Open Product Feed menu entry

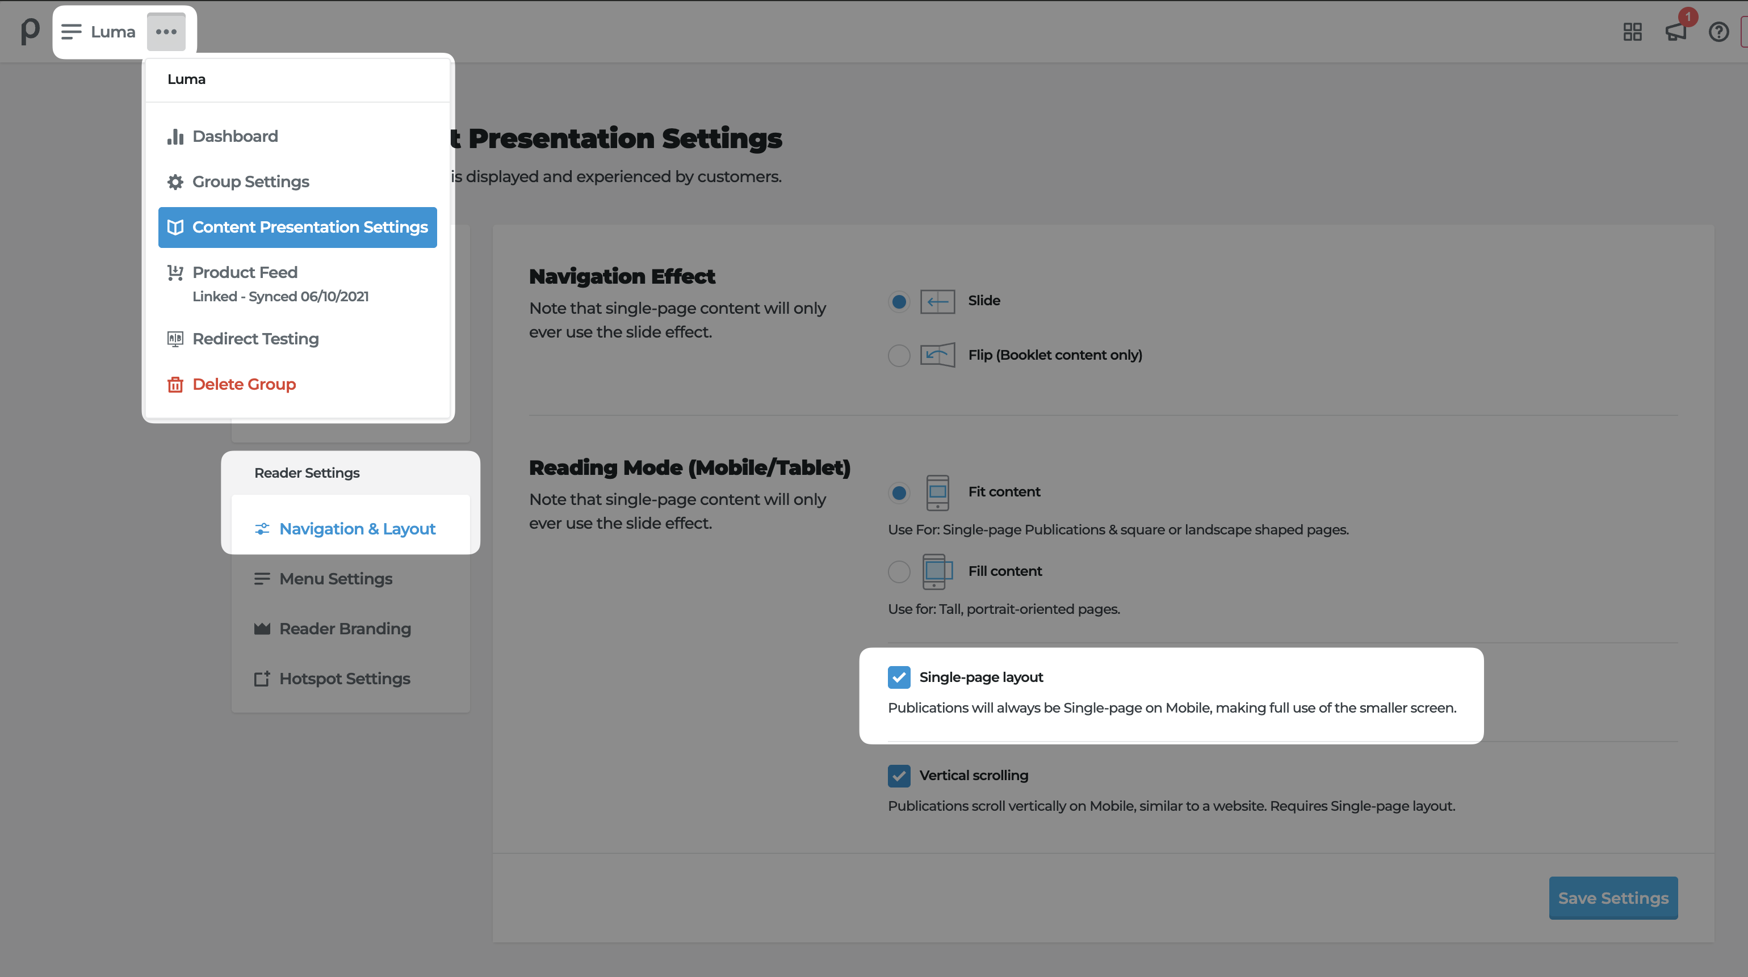point(245,272)
